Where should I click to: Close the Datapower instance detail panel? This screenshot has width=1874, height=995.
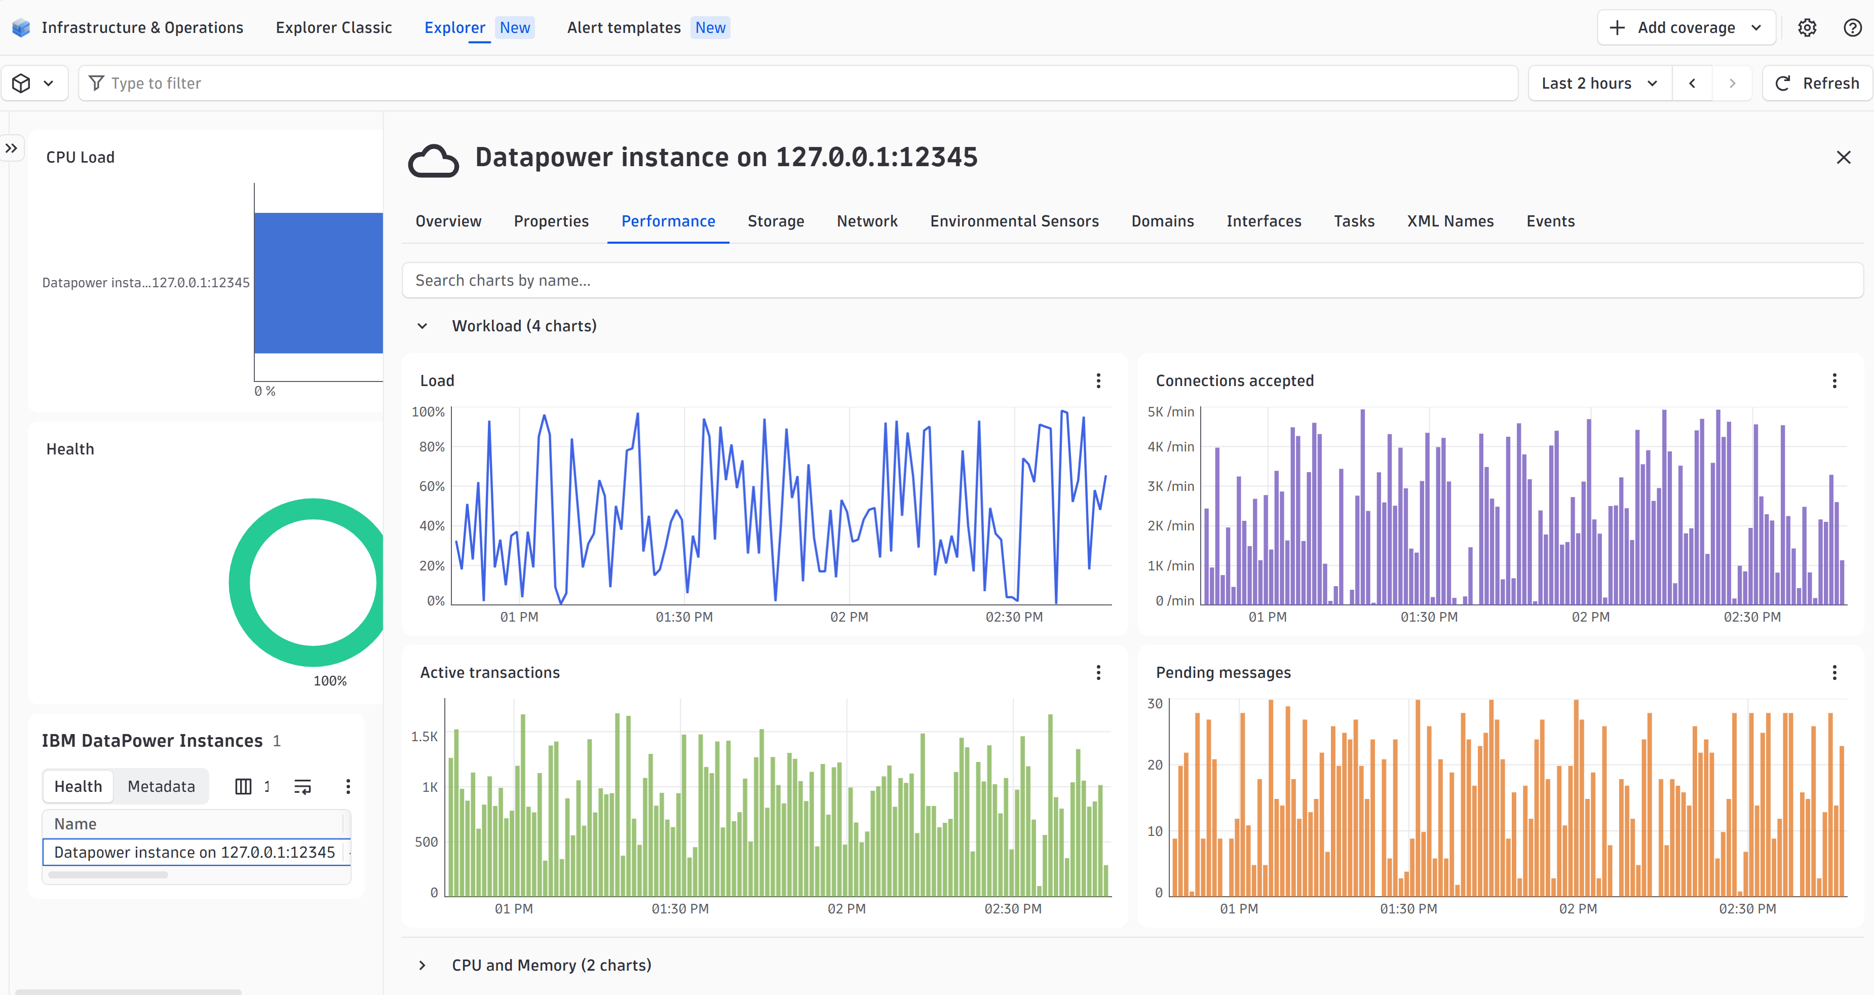tap(1843, 157)
